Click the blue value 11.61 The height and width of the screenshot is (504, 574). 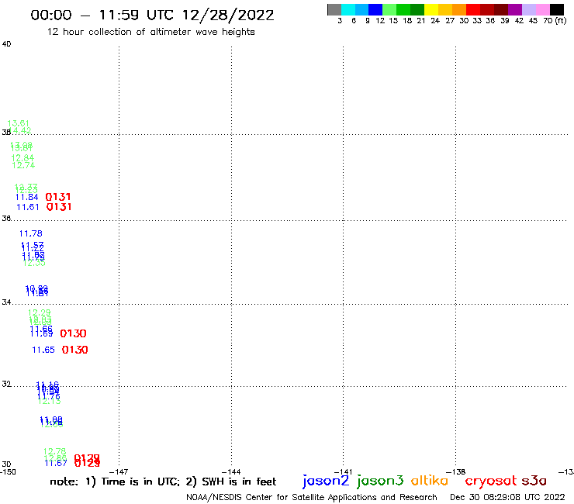(x=28, y=207)
